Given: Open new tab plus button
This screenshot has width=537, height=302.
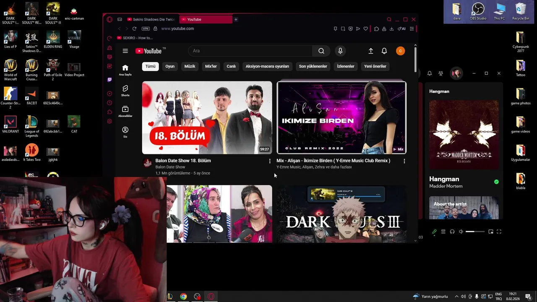Looking at the screenshot, I should coord(236,19).
